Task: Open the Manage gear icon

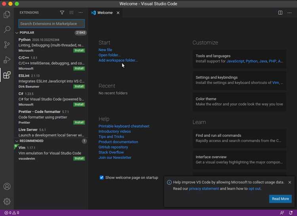Action: (x=7, y=201)
